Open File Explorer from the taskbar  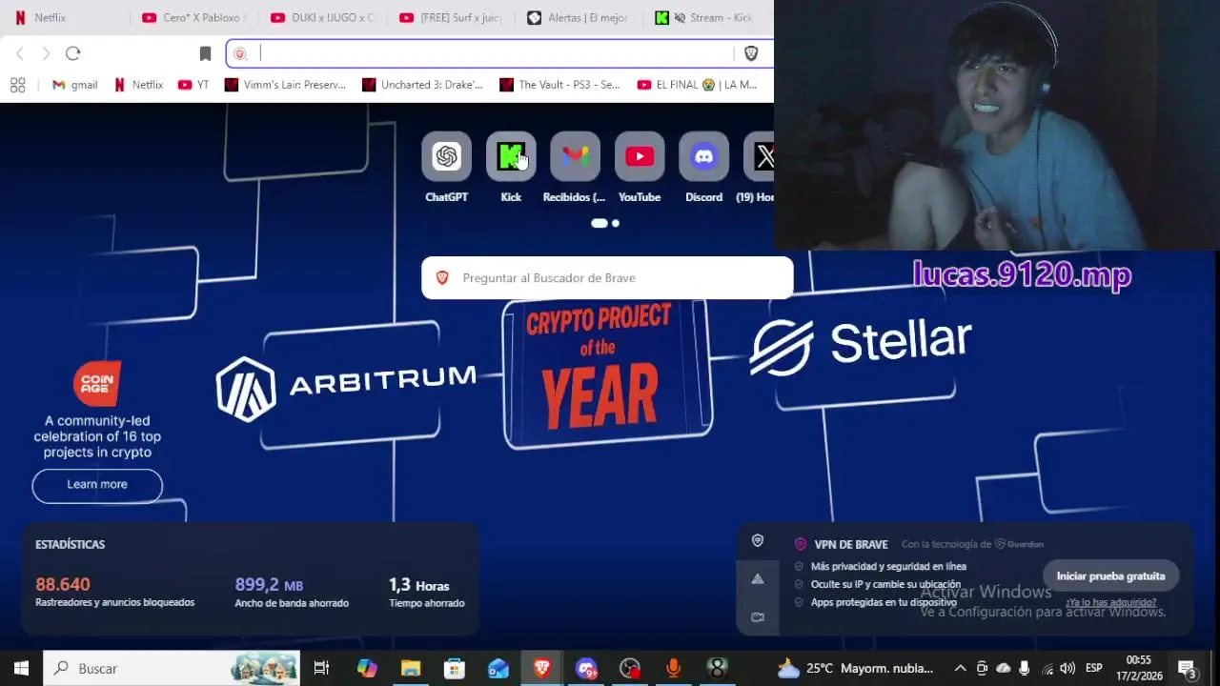[411, 669]
